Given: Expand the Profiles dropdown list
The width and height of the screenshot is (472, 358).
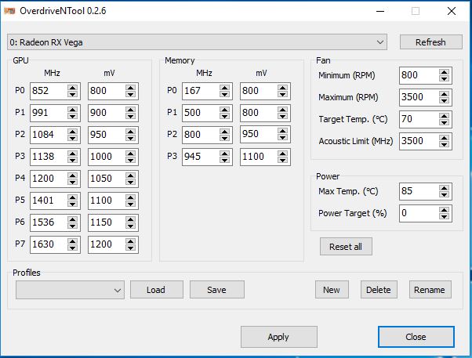Looking at the screenshot, I should (70, 290).
